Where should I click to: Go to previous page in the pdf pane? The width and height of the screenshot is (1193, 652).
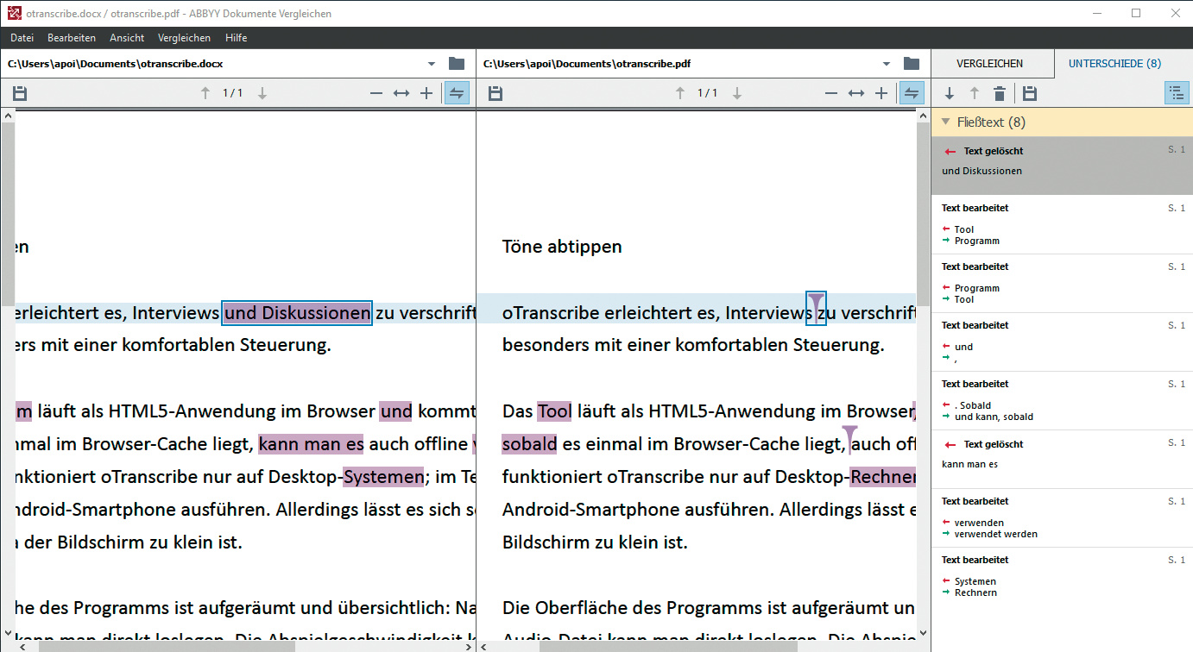(680, 93)
